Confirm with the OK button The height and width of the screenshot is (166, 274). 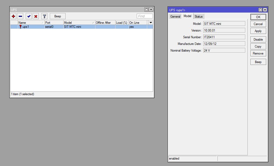point(258,17)
